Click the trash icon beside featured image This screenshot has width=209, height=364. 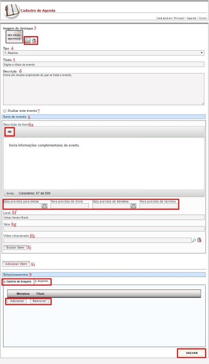click(34, 41)
